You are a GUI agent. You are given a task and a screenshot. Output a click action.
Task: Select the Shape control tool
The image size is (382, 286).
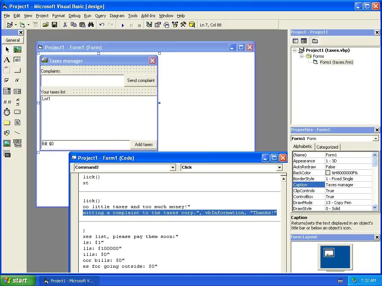click(7, 133)
